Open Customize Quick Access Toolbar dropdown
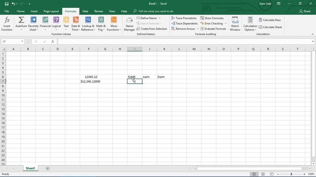316x177 pixels. 30,4
